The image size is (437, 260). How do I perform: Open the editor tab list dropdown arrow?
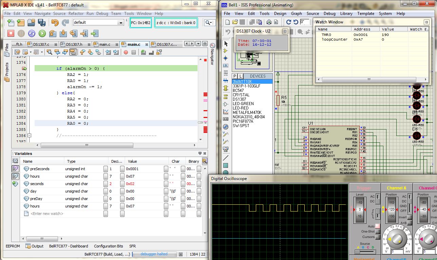pos(198,44)
